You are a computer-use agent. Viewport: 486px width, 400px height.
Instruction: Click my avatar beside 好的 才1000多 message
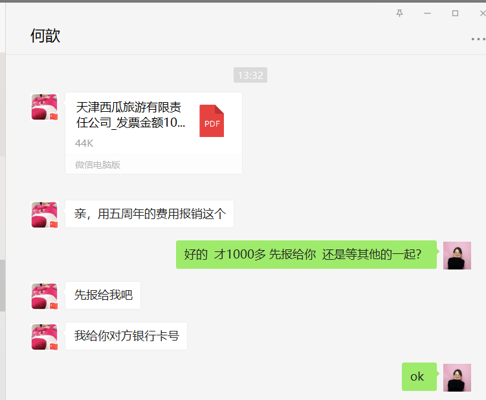(457, 255)
